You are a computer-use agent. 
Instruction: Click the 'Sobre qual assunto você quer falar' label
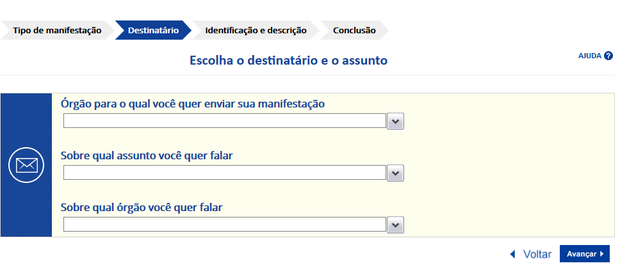[151, 155]
